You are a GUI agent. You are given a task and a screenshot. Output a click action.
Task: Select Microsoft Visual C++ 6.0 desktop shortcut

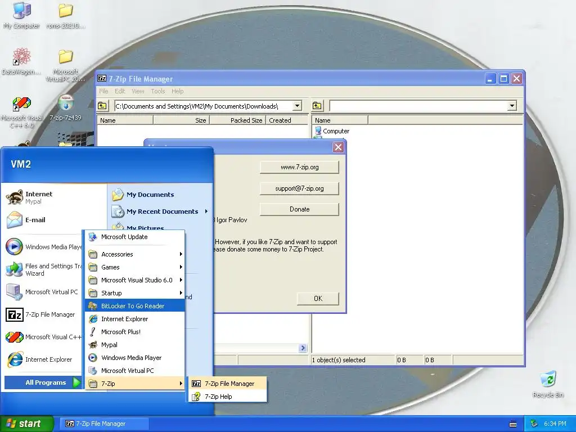coord(22,112)
